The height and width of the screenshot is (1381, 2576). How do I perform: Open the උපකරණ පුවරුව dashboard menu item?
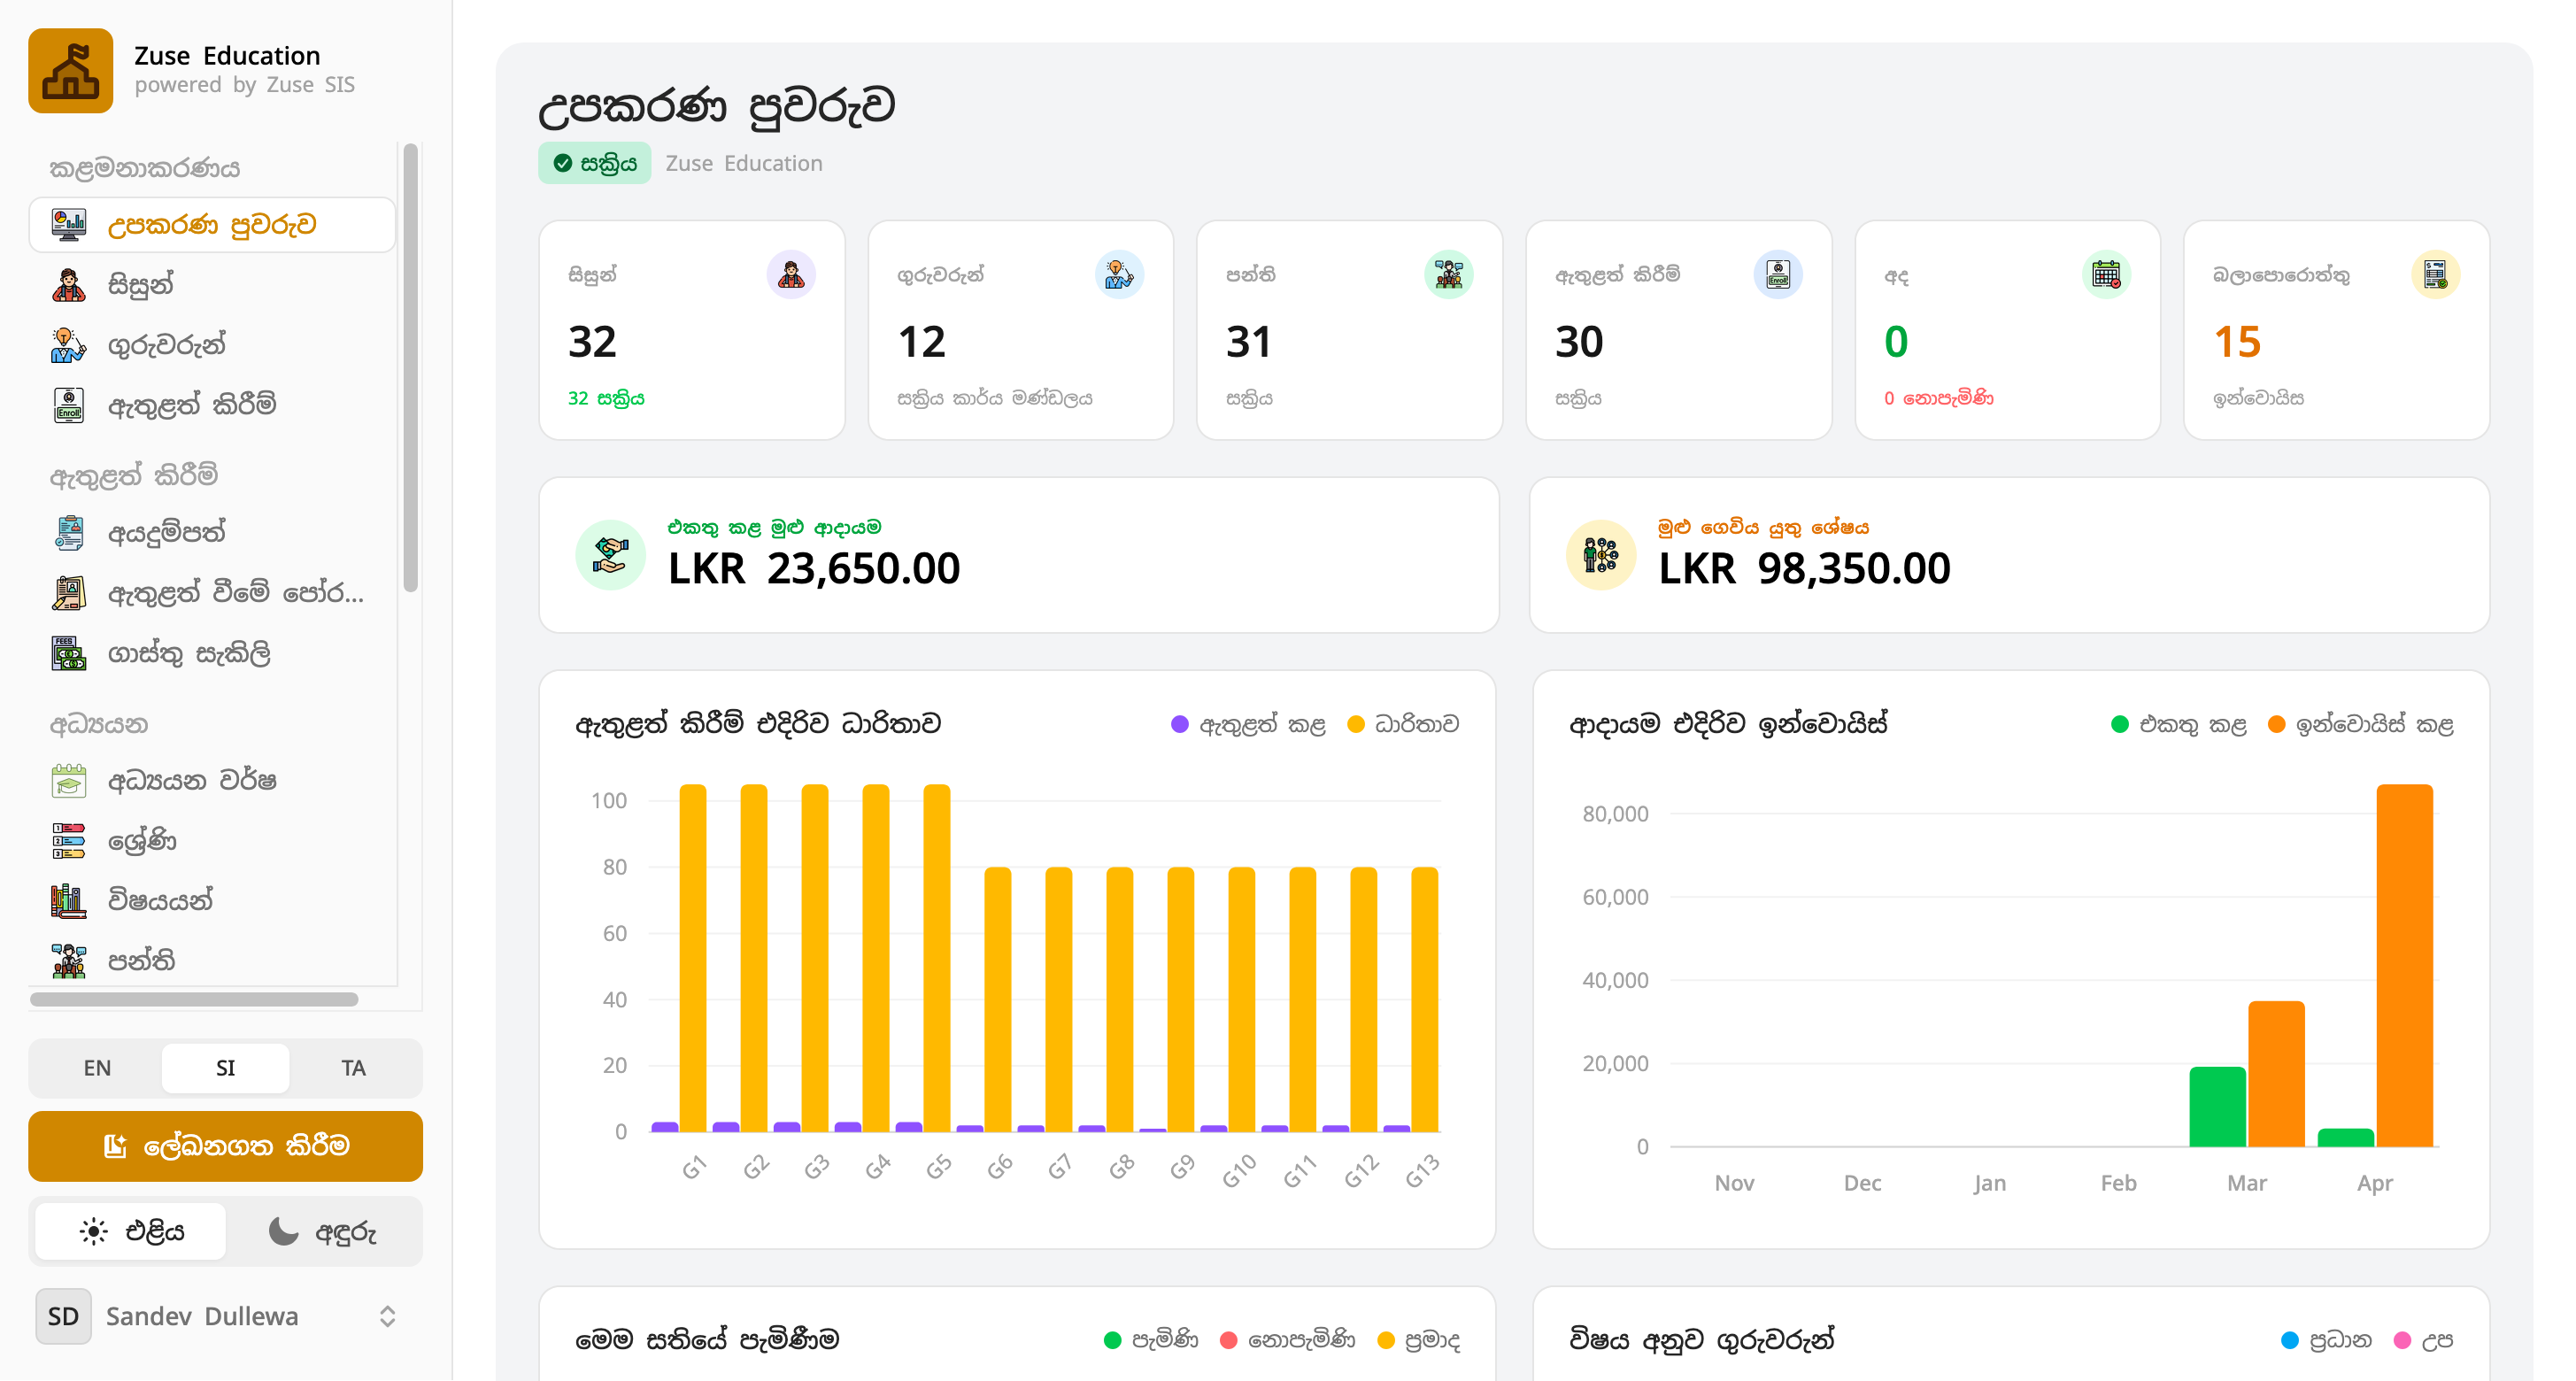pos(212,225)
